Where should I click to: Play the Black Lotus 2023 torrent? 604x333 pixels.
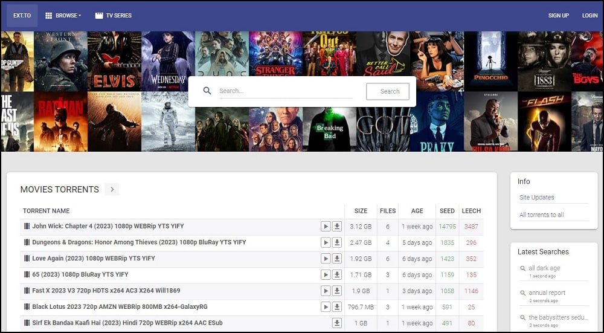tap(326, 307)
